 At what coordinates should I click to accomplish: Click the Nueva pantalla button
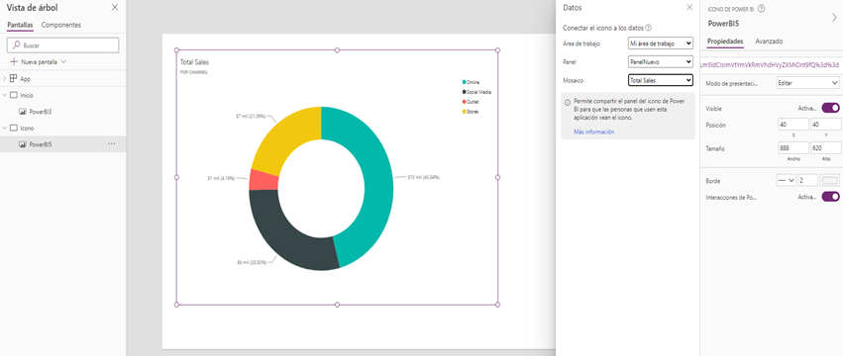coord(39,61)
